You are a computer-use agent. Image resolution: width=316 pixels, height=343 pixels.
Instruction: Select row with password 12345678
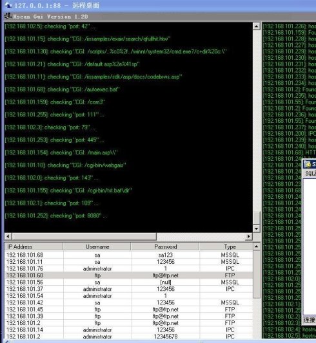(128, 337)
